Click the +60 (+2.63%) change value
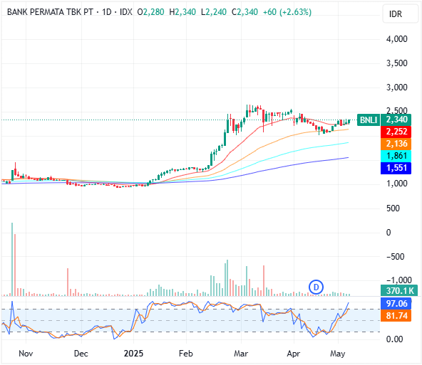 287,12
